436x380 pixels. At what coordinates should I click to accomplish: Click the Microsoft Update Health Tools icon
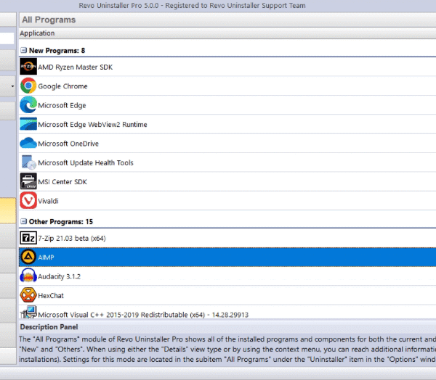click(x=28, y=162)
